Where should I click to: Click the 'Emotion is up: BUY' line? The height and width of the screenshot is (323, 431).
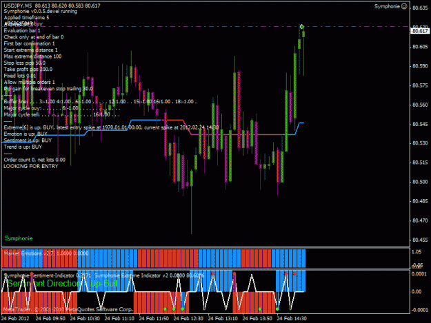pyautogui.click(x=26, y=134)
